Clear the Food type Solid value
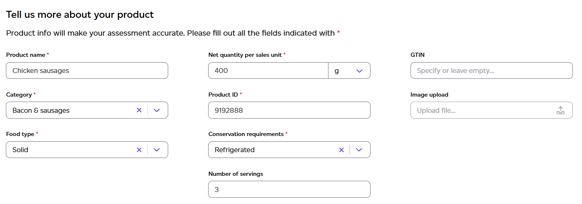The height and width of the screenshot is (204, 582). [x=139, y=150]
